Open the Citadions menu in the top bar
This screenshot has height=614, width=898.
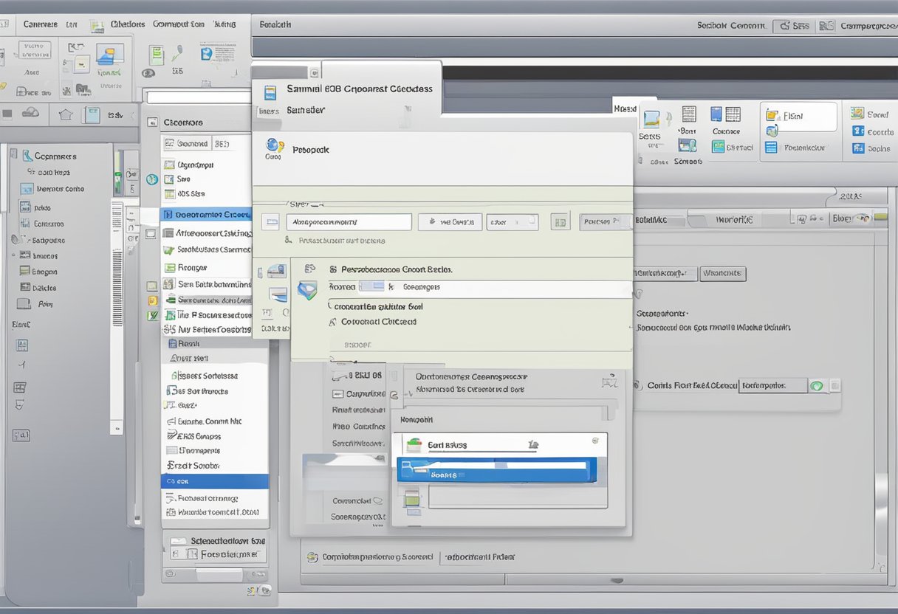click(x=127, y=24)
